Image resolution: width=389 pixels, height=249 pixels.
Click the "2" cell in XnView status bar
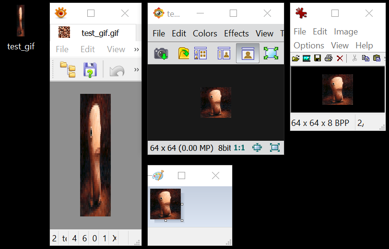point(54,238)
